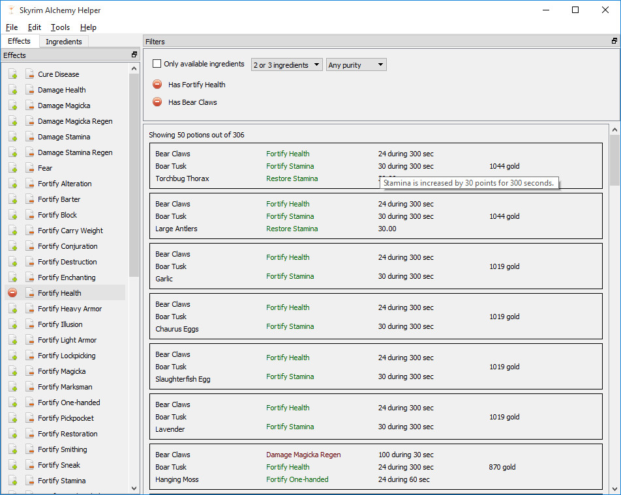
Task: Exclude Fortify Enchanting minus icon
Action: 29,277
